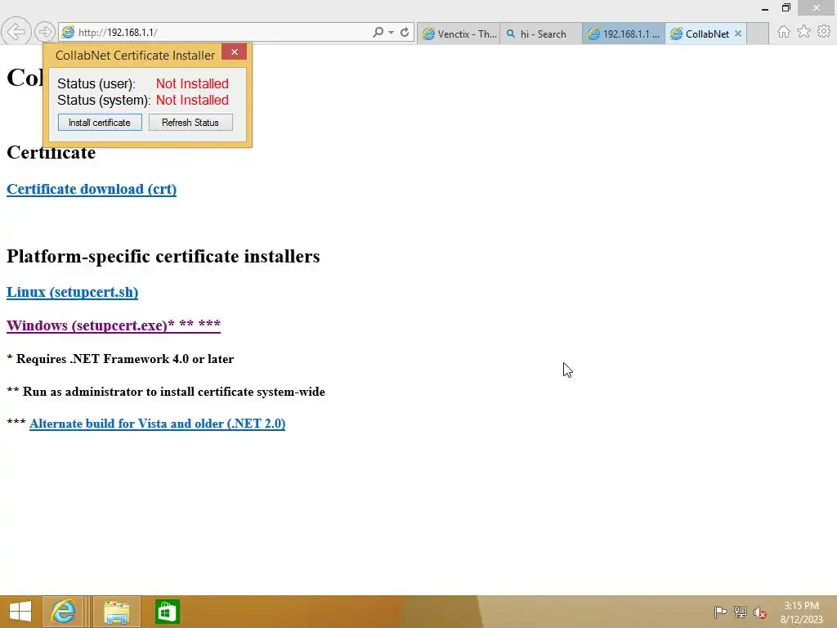Minimize the browser window
The width and height of the screenshot is (837, 628).
click(x=765, y=8)
